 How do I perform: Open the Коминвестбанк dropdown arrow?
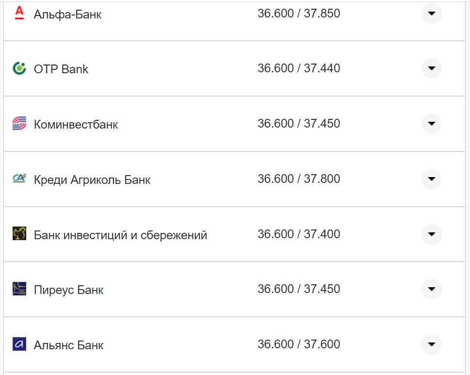pyautogui.click(x=431, y=123)
